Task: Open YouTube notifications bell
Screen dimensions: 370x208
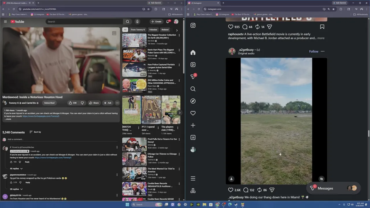Action: (x=168, y=22)
